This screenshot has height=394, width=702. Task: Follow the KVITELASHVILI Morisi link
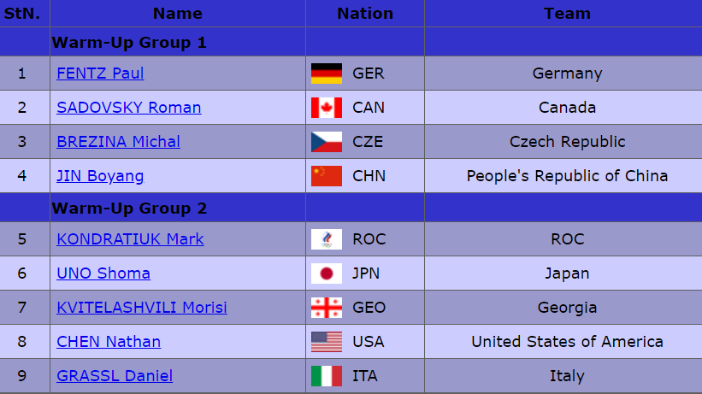point(142,308)
